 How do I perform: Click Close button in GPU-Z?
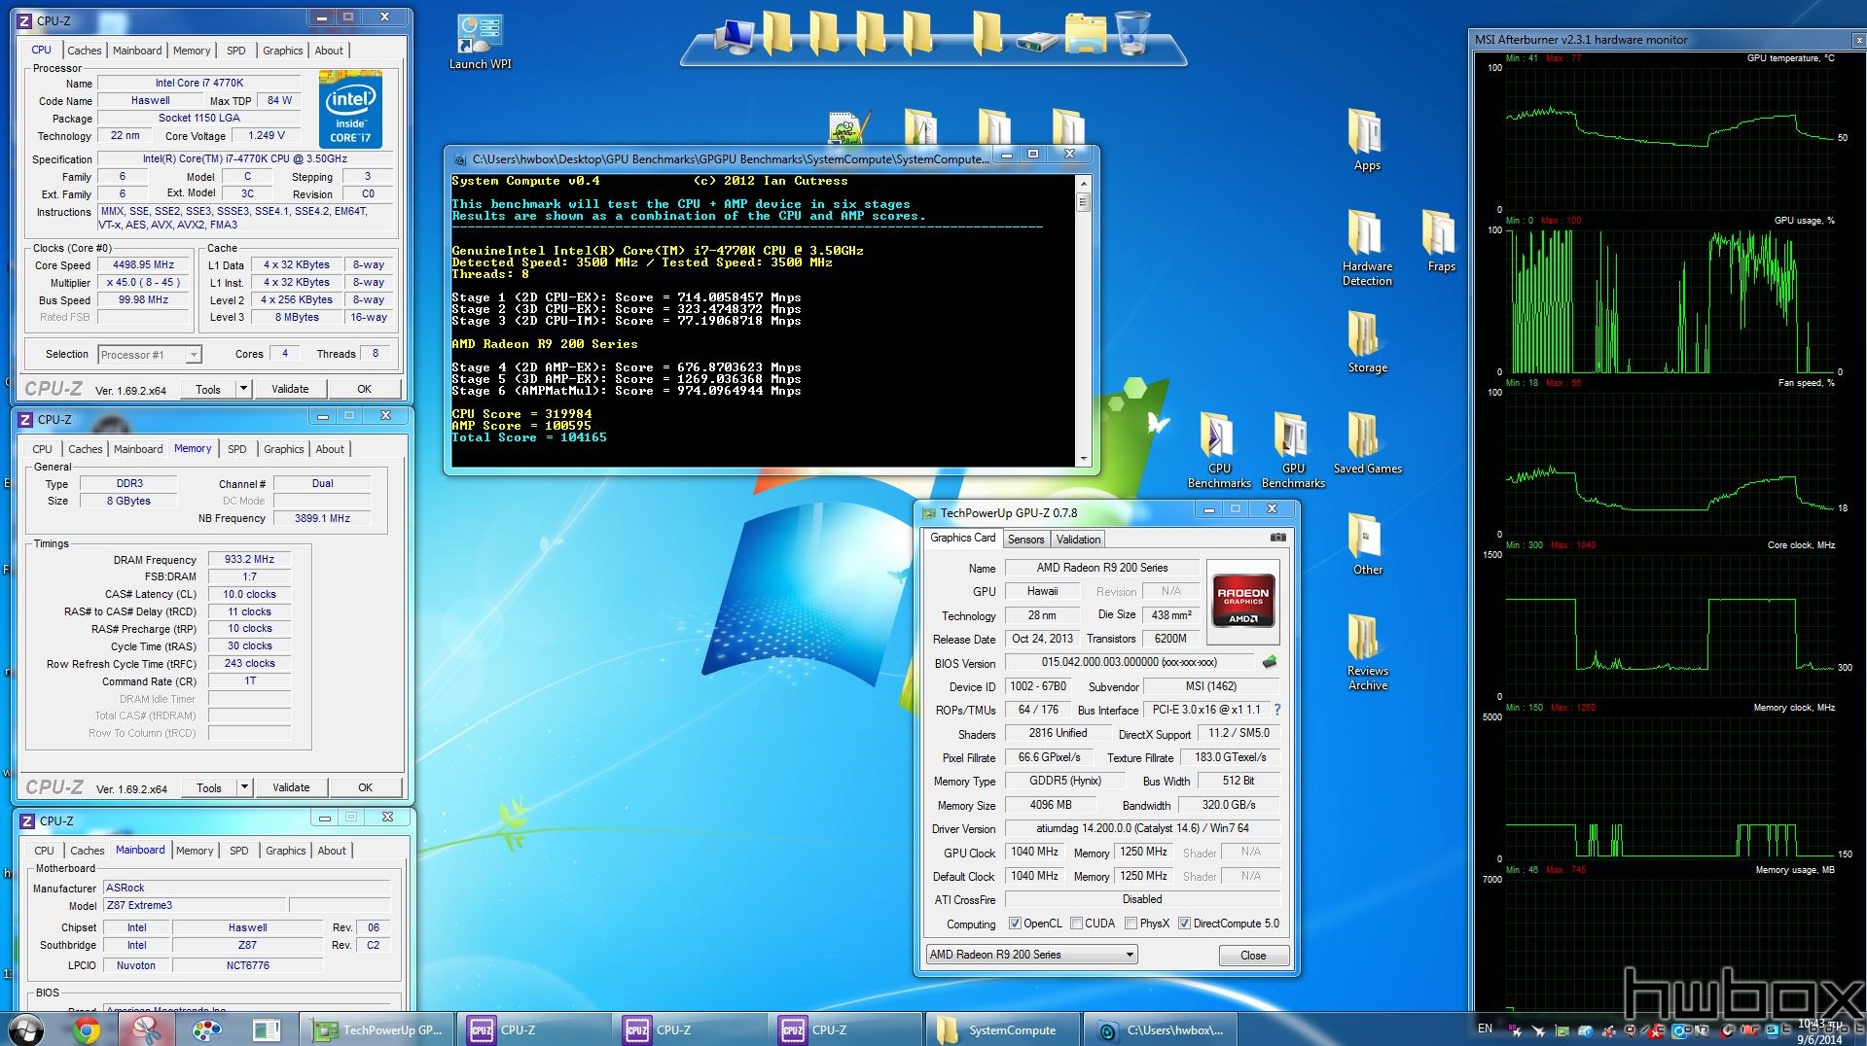point(1253,956)
